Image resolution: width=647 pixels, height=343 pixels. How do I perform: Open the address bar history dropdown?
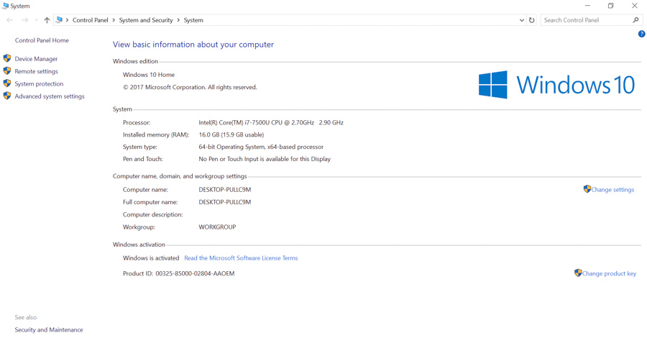click(x=522, y=20)
